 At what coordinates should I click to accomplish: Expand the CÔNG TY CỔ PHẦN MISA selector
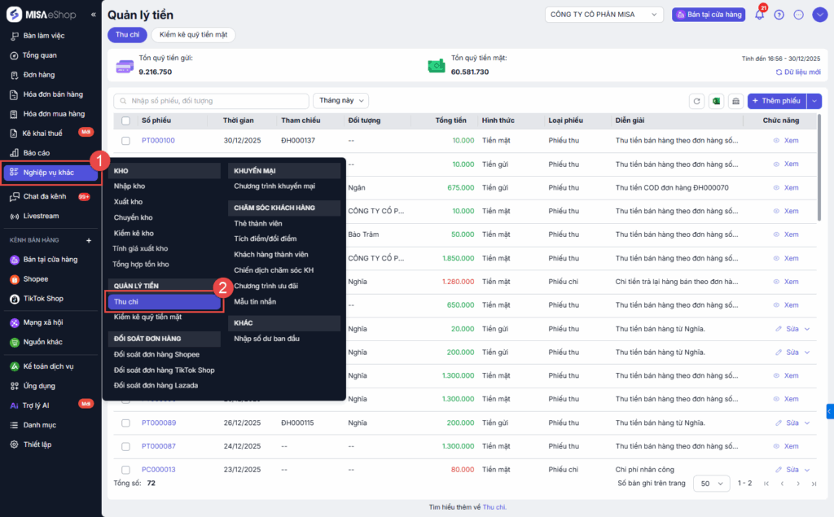tap(604, 15)
